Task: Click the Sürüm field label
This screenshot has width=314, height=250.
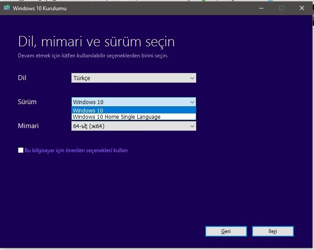Action: (27, 102)
